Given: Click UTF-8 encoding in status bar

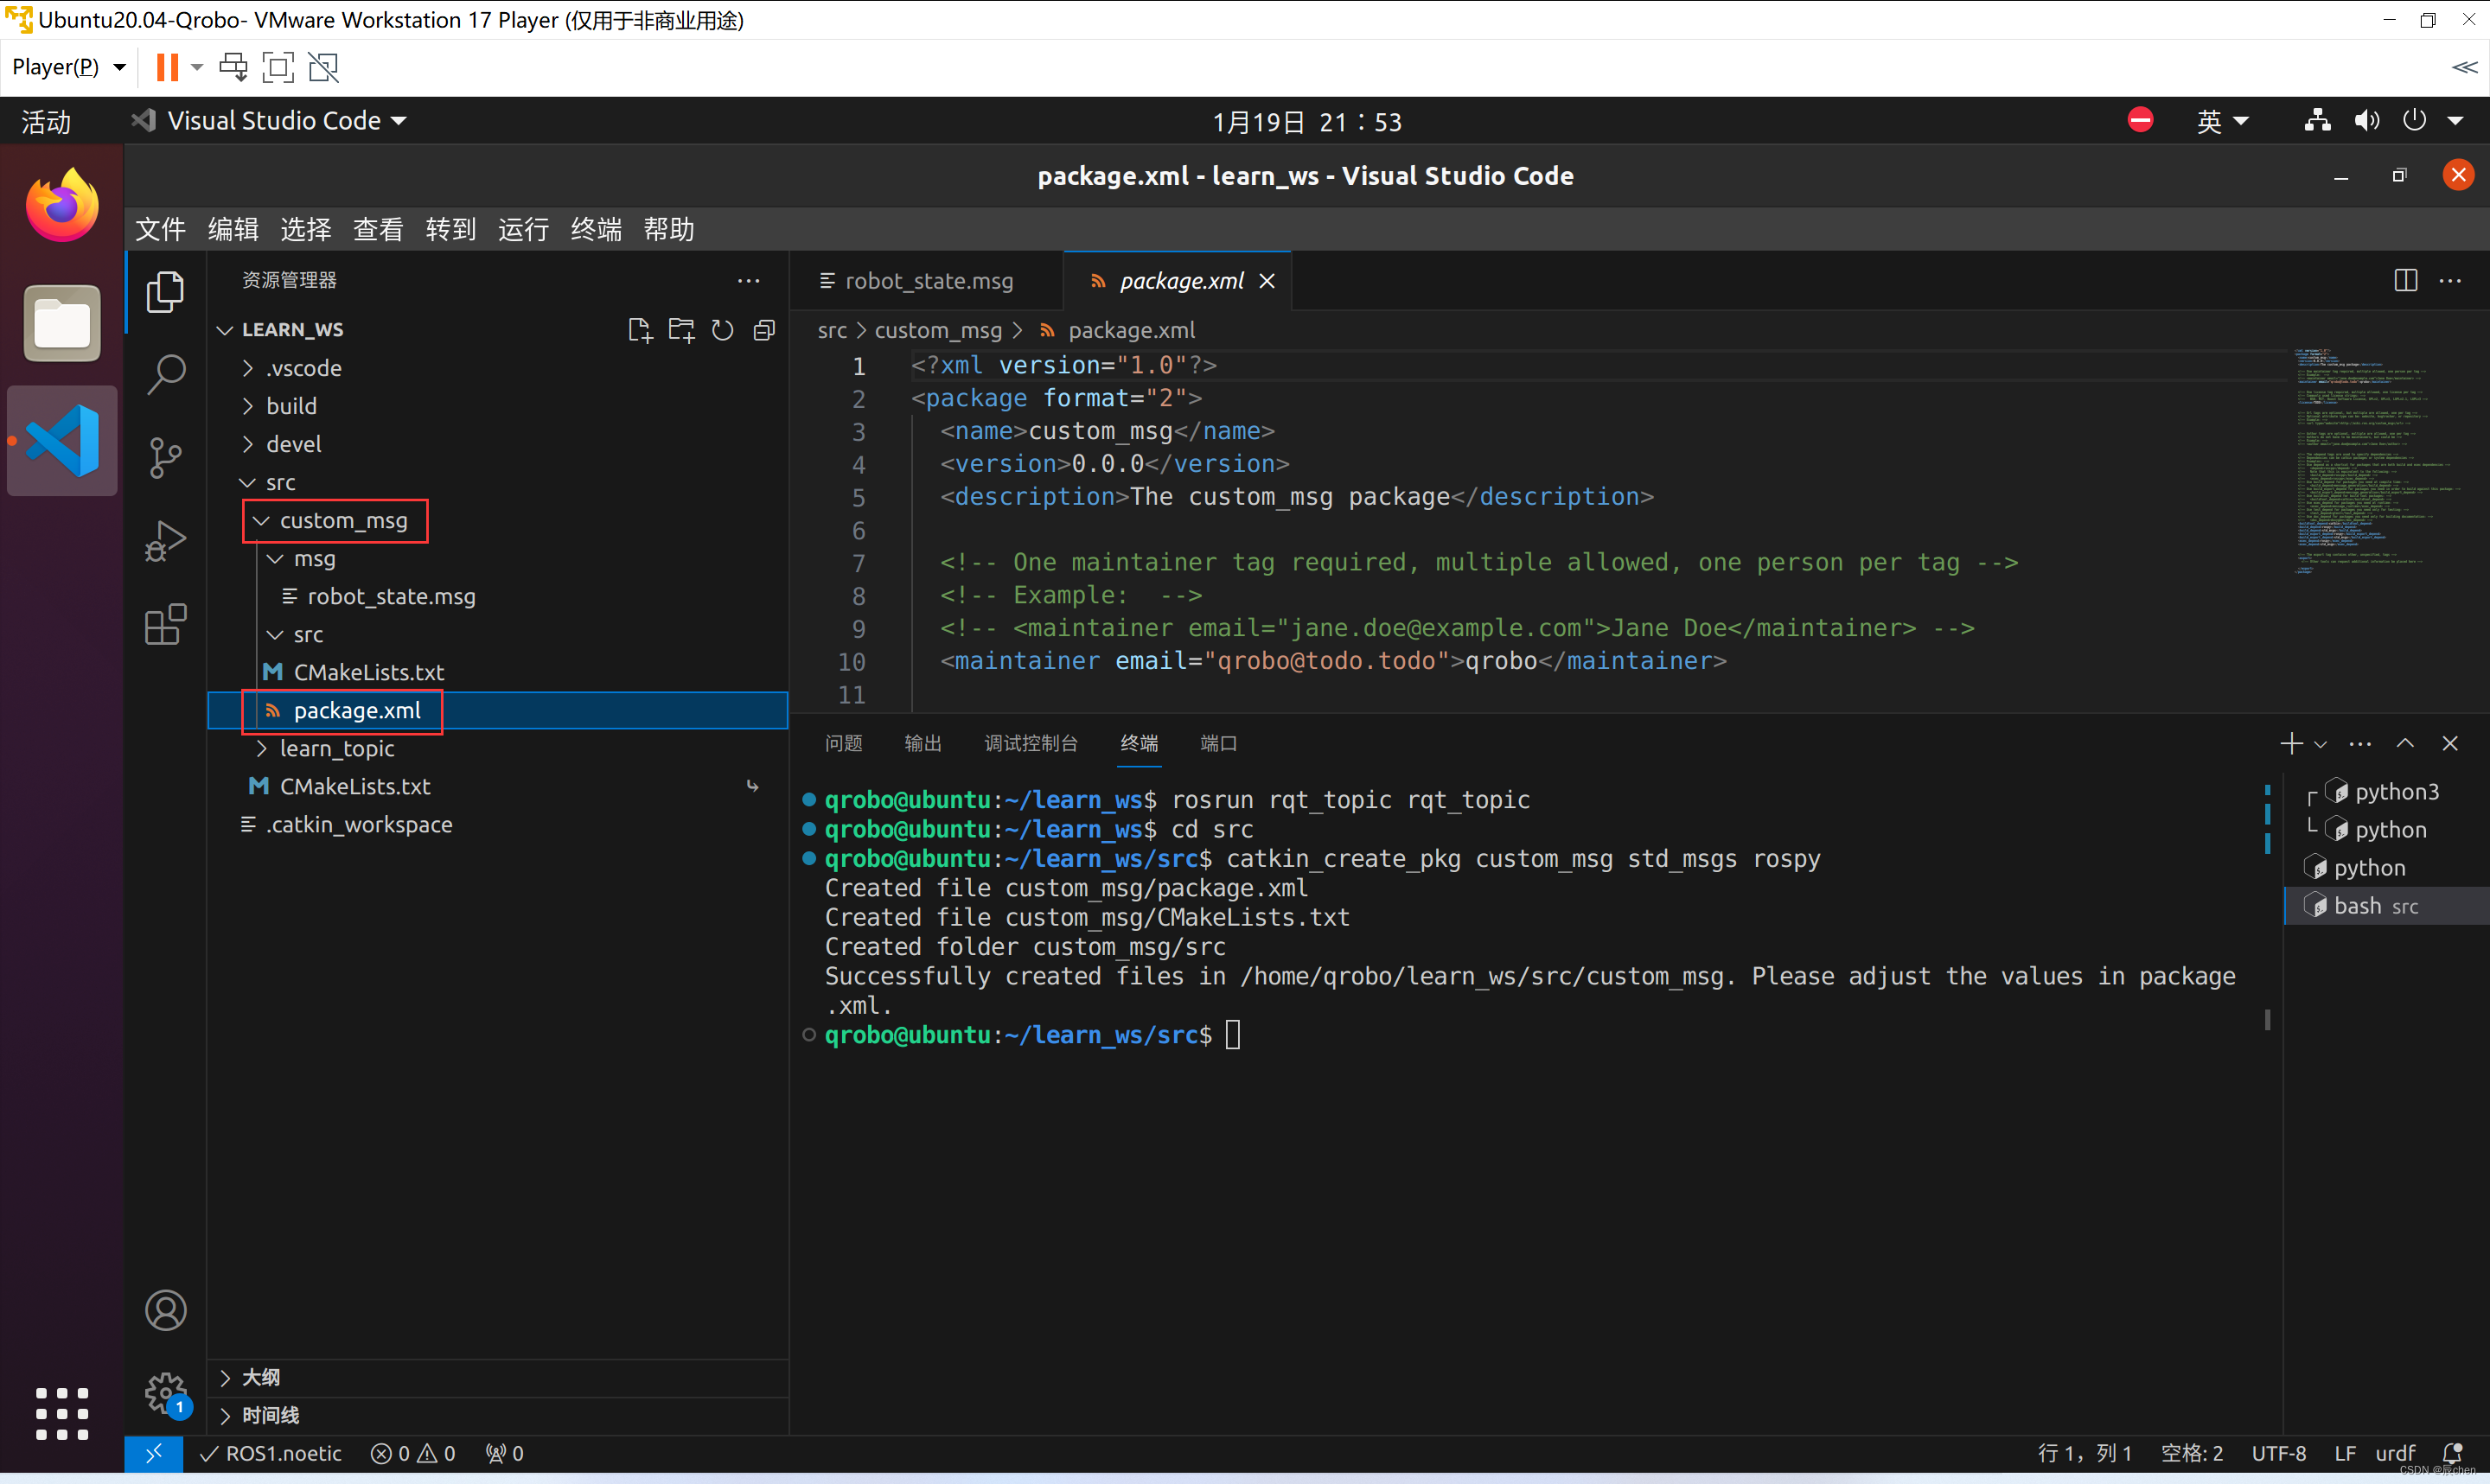Looking at the screenshot, I should click(x=2278, y=1453).
